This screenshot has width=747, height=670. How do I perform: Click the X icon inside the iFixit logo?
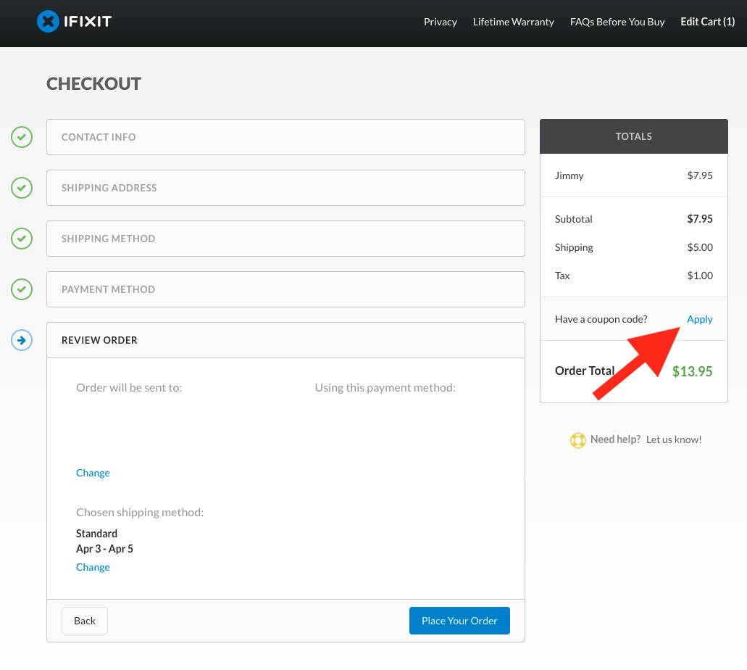tap(48, 21)
